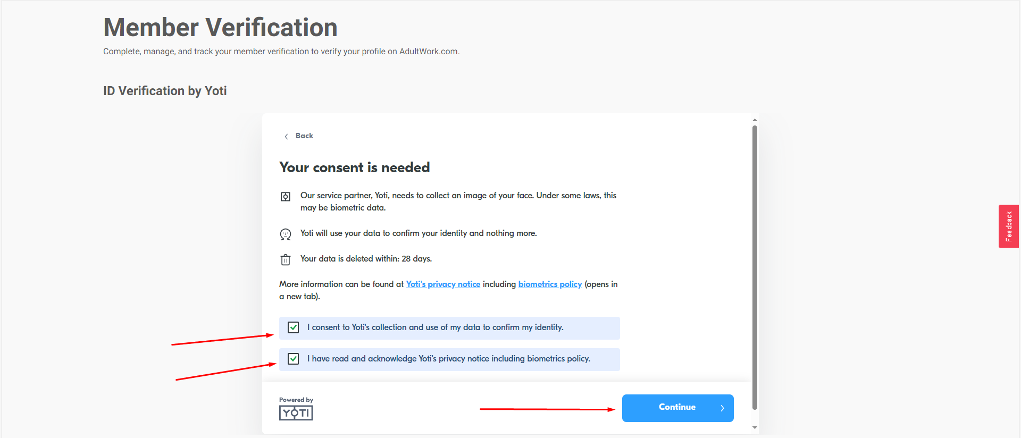Click the 'ID Verification by Yoti' heading
This screenshot has width=1021, height=438.
point(165,91)
